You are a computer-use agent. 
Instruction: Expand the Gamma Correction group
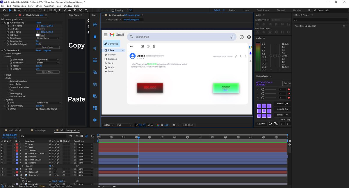pos(8,81)
